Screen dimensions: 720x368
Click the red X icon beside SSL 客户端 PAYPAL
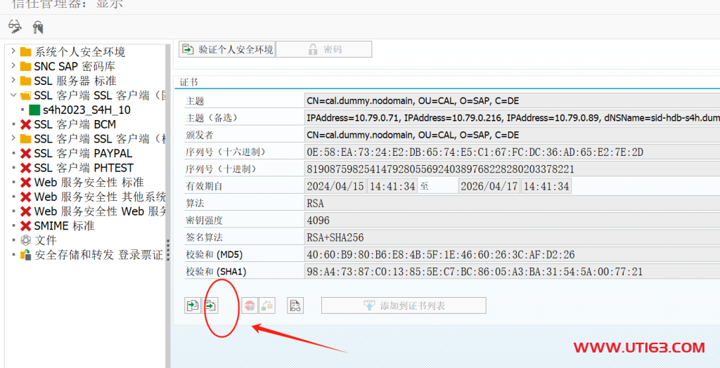[26, 153]
